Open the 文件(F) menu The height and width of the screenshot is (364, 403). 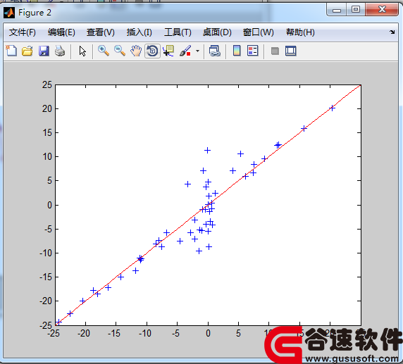[x=23, y=32]
